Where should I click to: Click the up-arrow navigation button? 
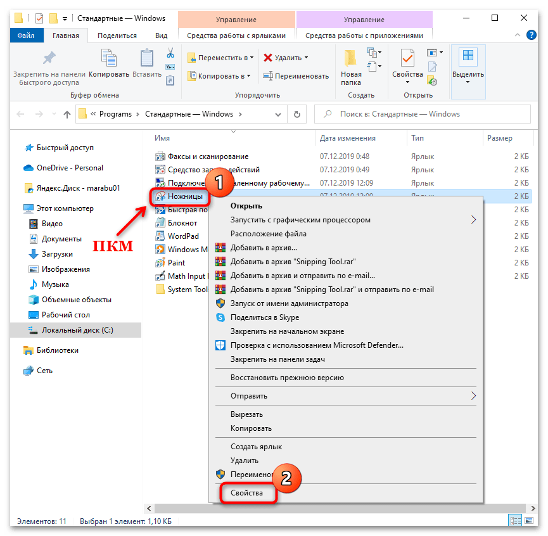(67, 114)
